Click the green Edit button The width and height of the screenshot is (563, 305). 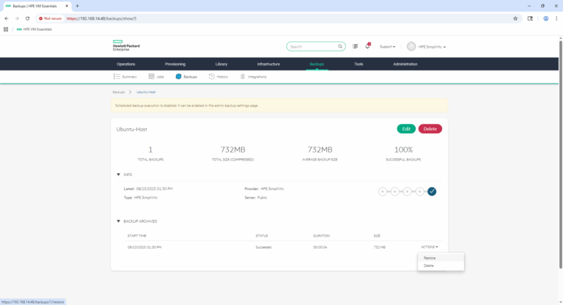(405, 128)
